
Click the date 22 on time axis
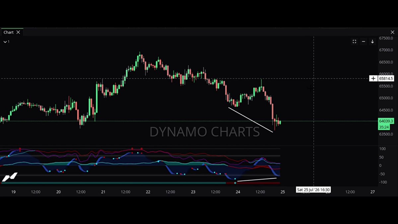tap(148, 192)
